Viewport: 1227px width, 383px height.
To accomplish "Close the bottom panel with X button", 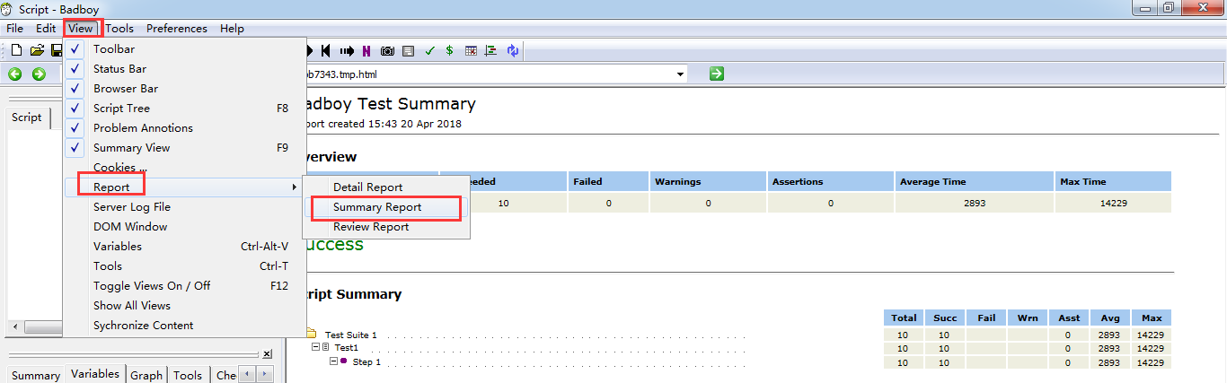I will coord(267,354).
